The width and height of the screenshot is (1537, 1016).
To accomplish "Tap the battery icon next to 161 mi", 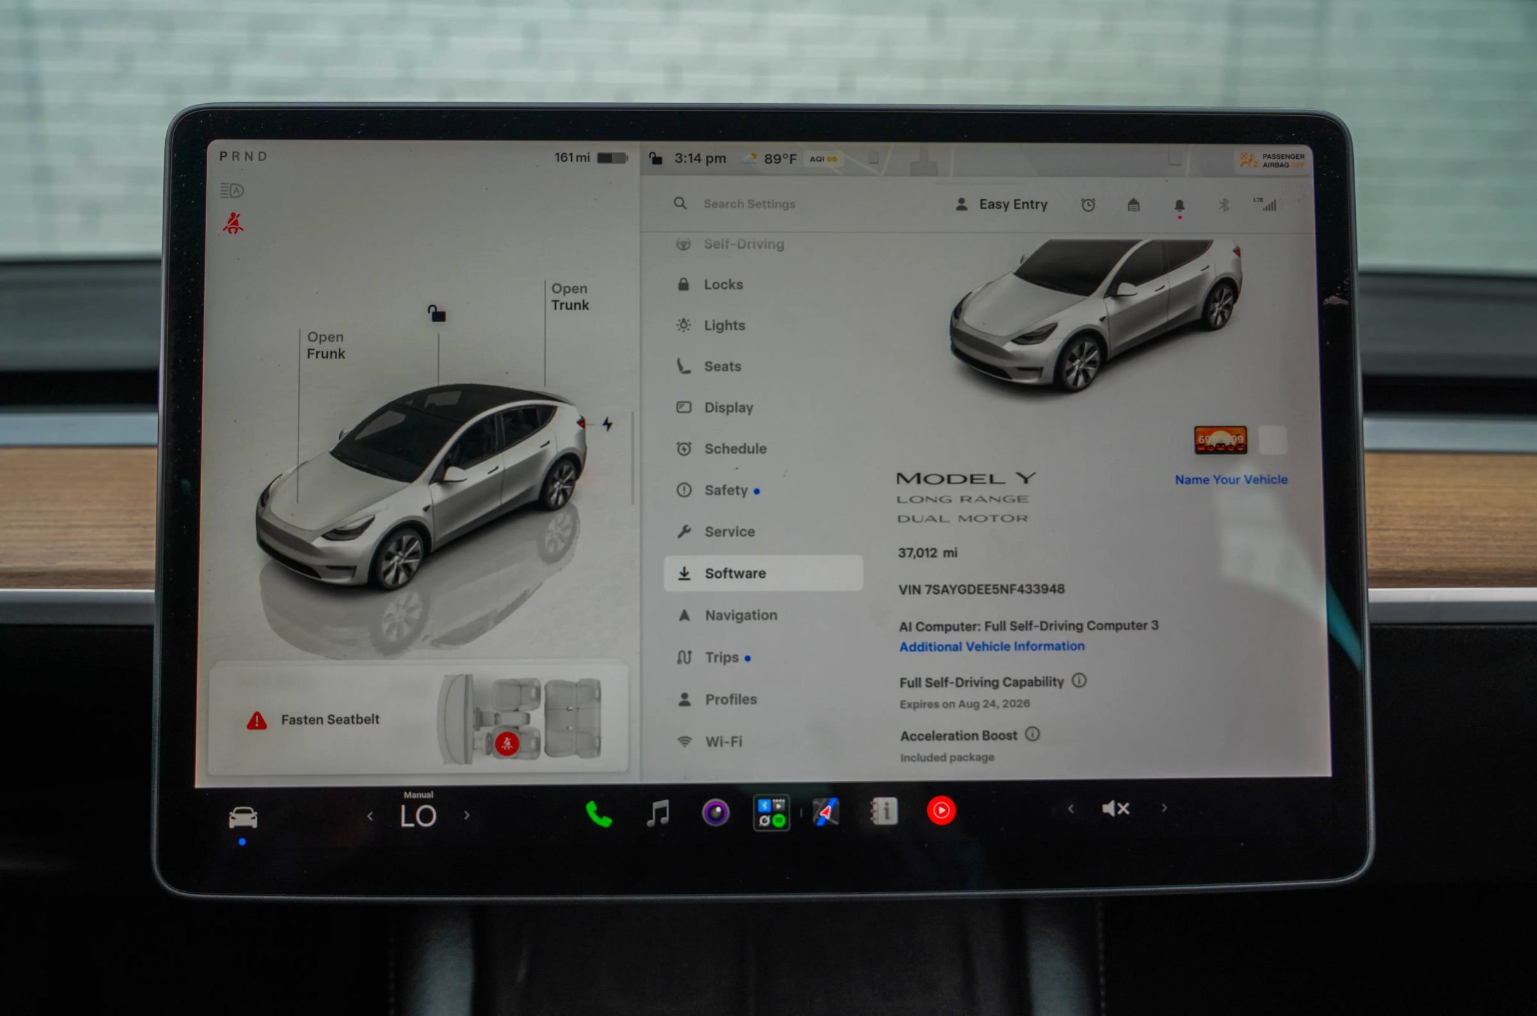I will (612, 158).
